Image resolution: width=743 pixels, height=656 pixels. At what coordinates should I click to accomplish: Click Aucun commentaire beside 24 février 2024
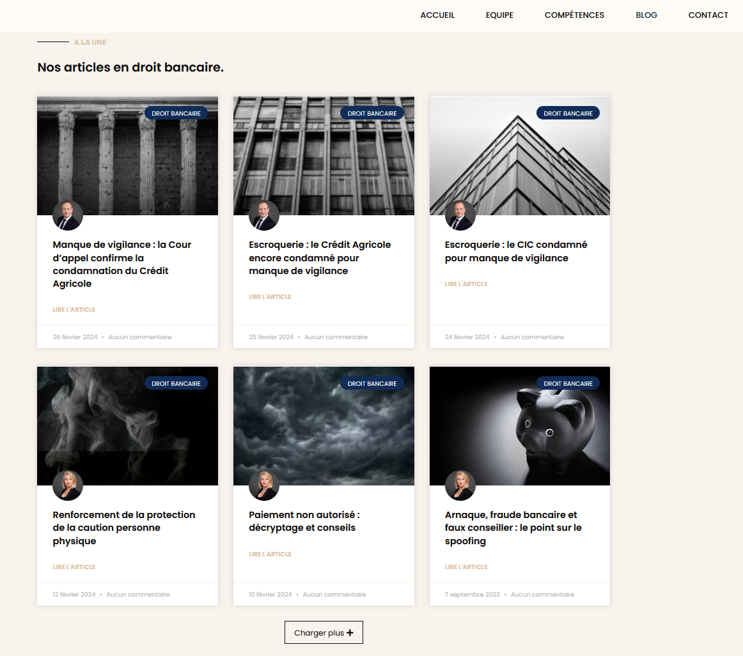[532, 337]
